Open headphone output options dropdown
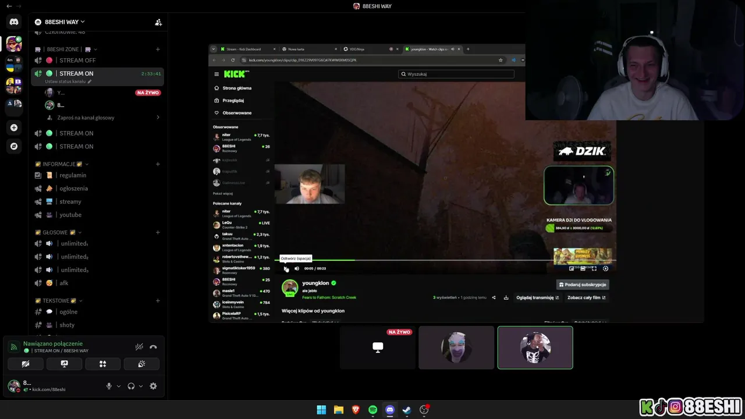 click(140, 386)
